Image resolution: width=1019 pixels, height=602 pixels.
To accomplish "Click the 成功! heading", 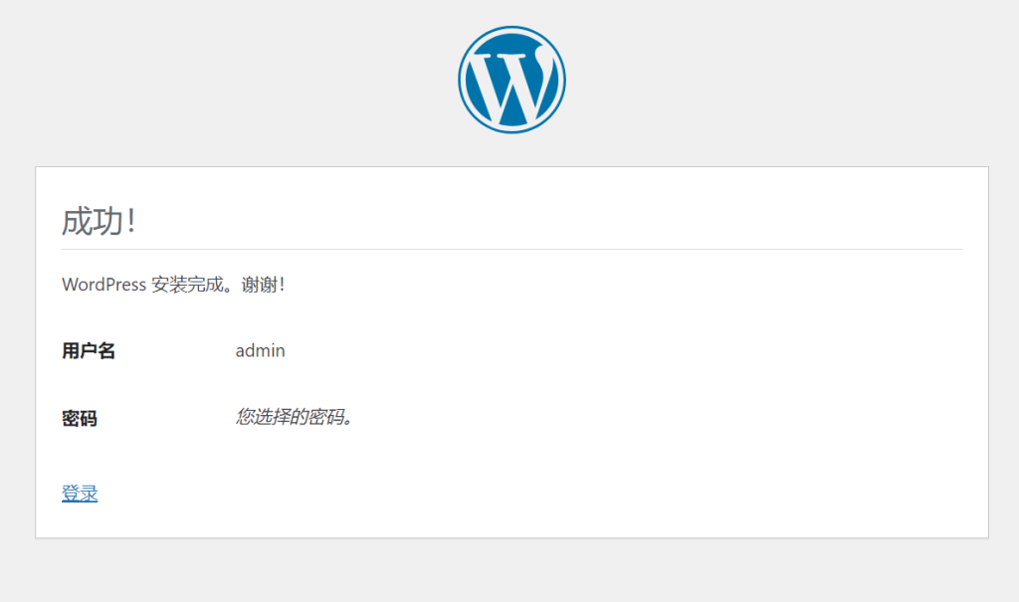I will 98,222.
